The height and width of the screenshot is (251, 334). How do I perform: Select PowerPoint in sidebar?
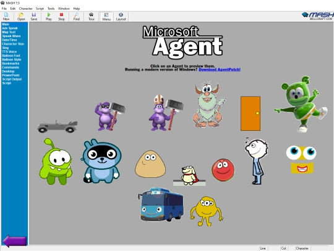pos(11,75)
